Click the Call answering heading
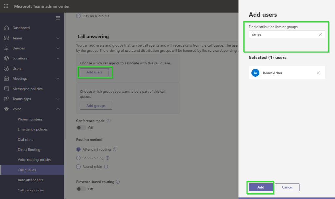335x199 pixels. click(93, 37)
